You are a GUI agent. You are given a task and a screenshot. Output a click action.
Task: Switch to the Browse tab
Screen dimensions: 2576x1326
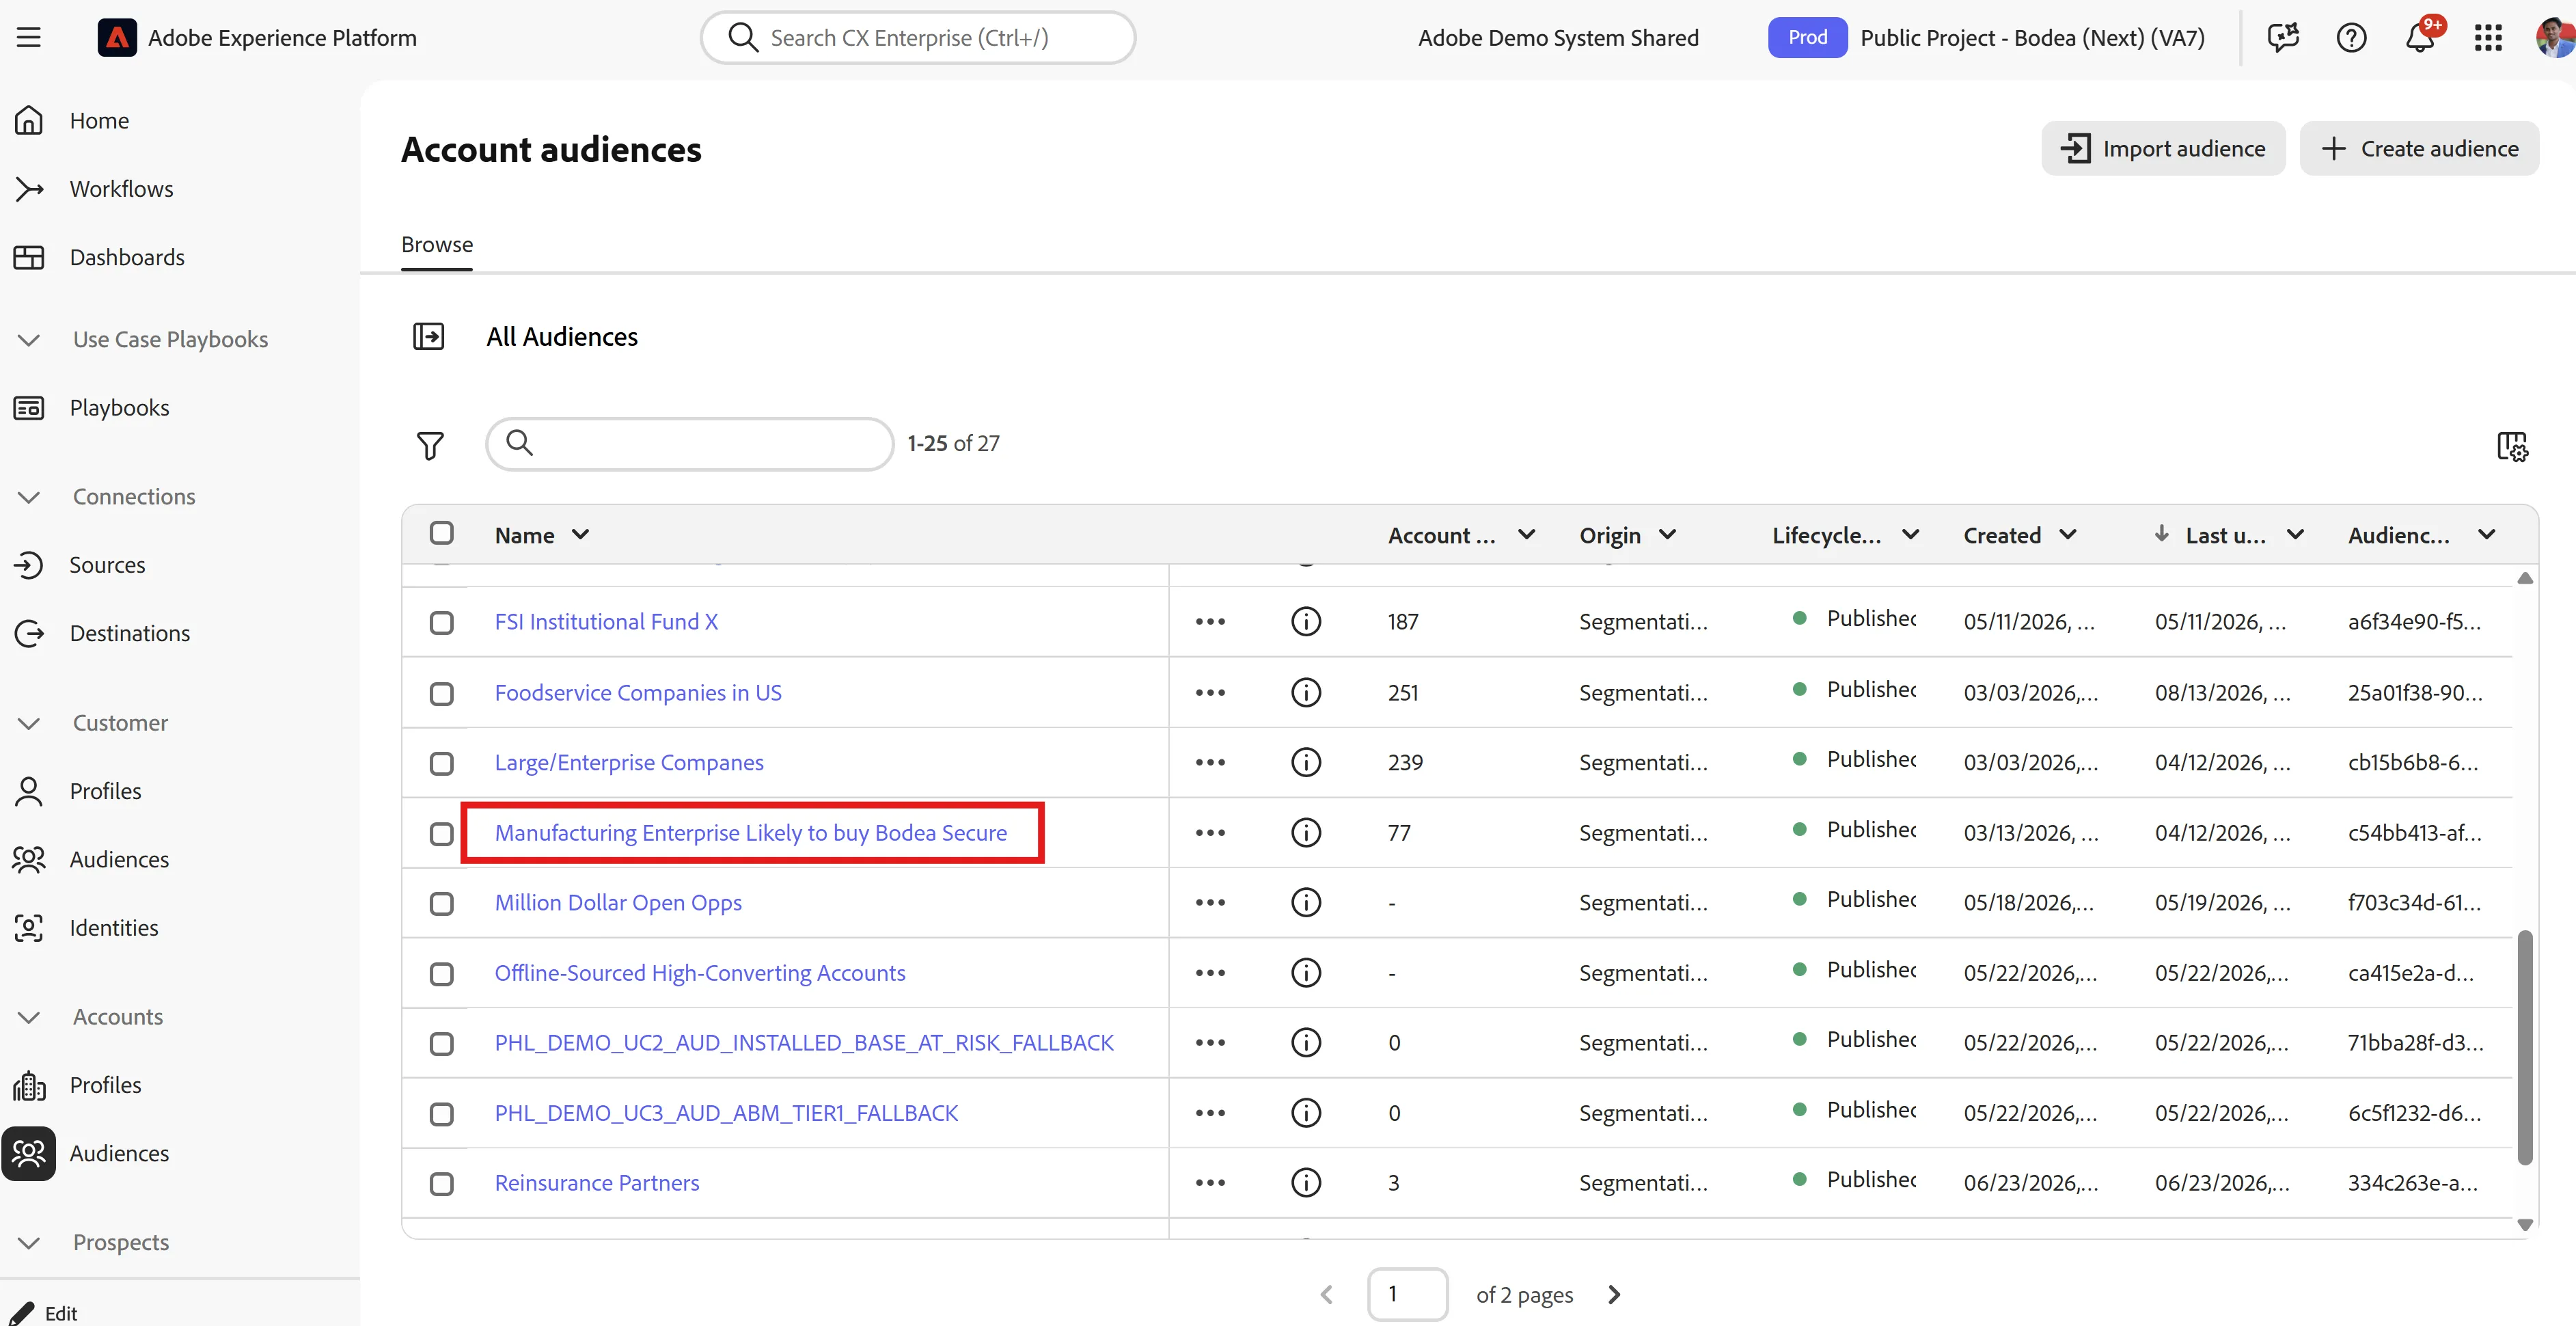coord(437,245)
